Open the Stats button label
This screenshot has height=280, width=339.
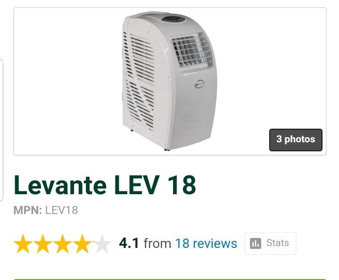tap(278, 243)
